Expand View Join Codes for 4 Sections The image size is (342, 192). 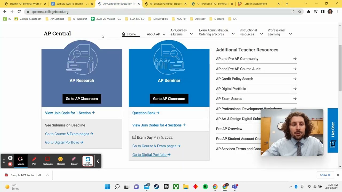159,125
